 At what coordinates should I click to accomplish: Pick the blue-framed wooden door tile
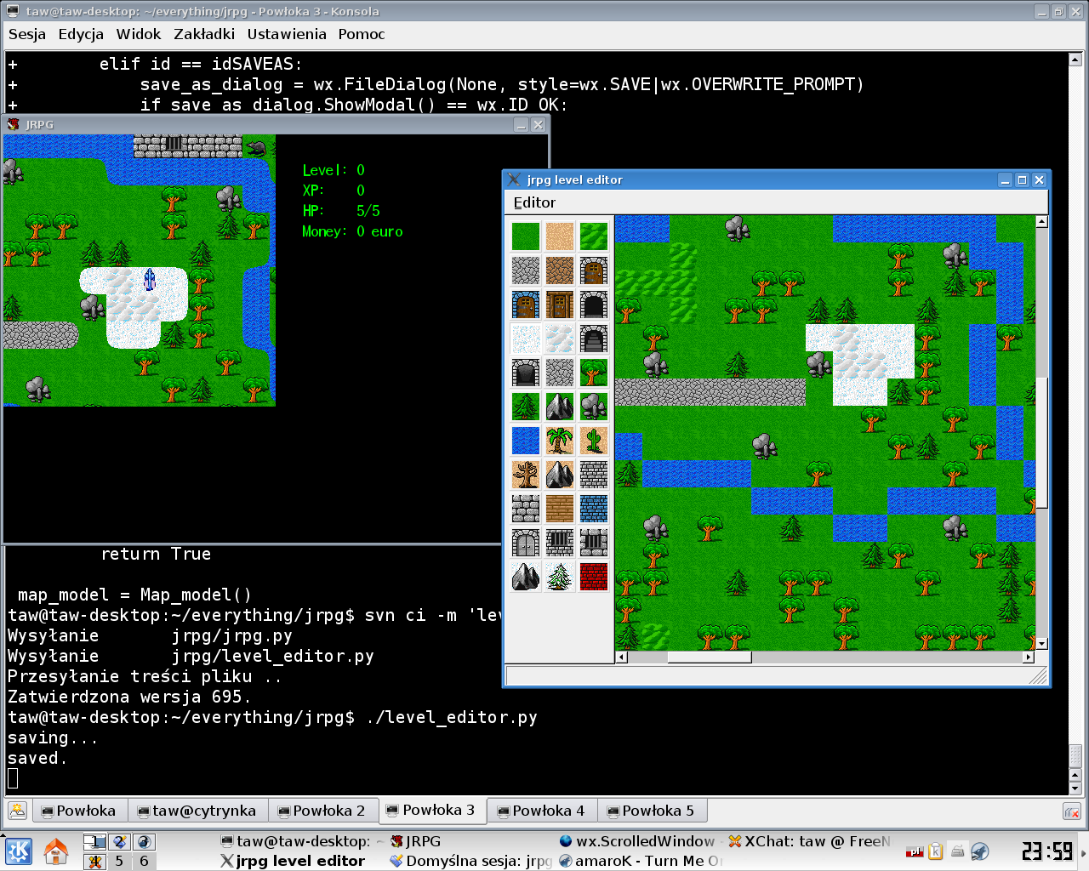pyautogui.click(x=526, y=305)
